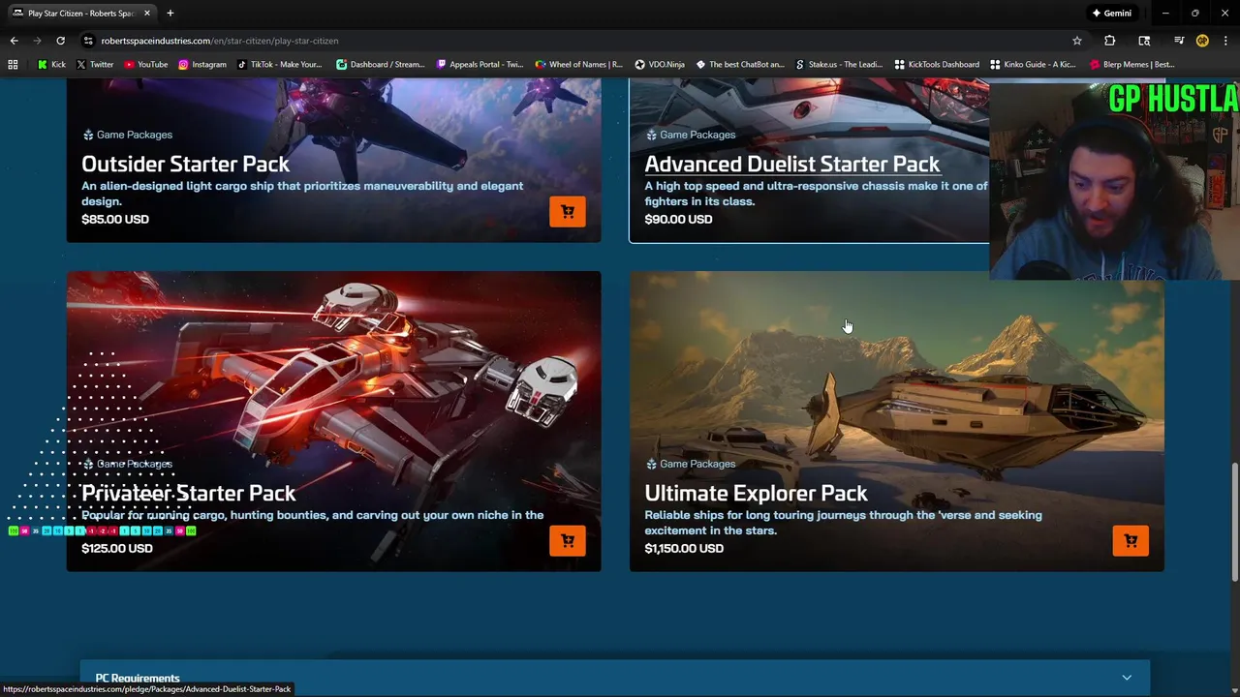The height and width of the screenshot is (697, 1240).
Task: Expand the PC Requirements section chevron
Action: (x=1127, y=678)
